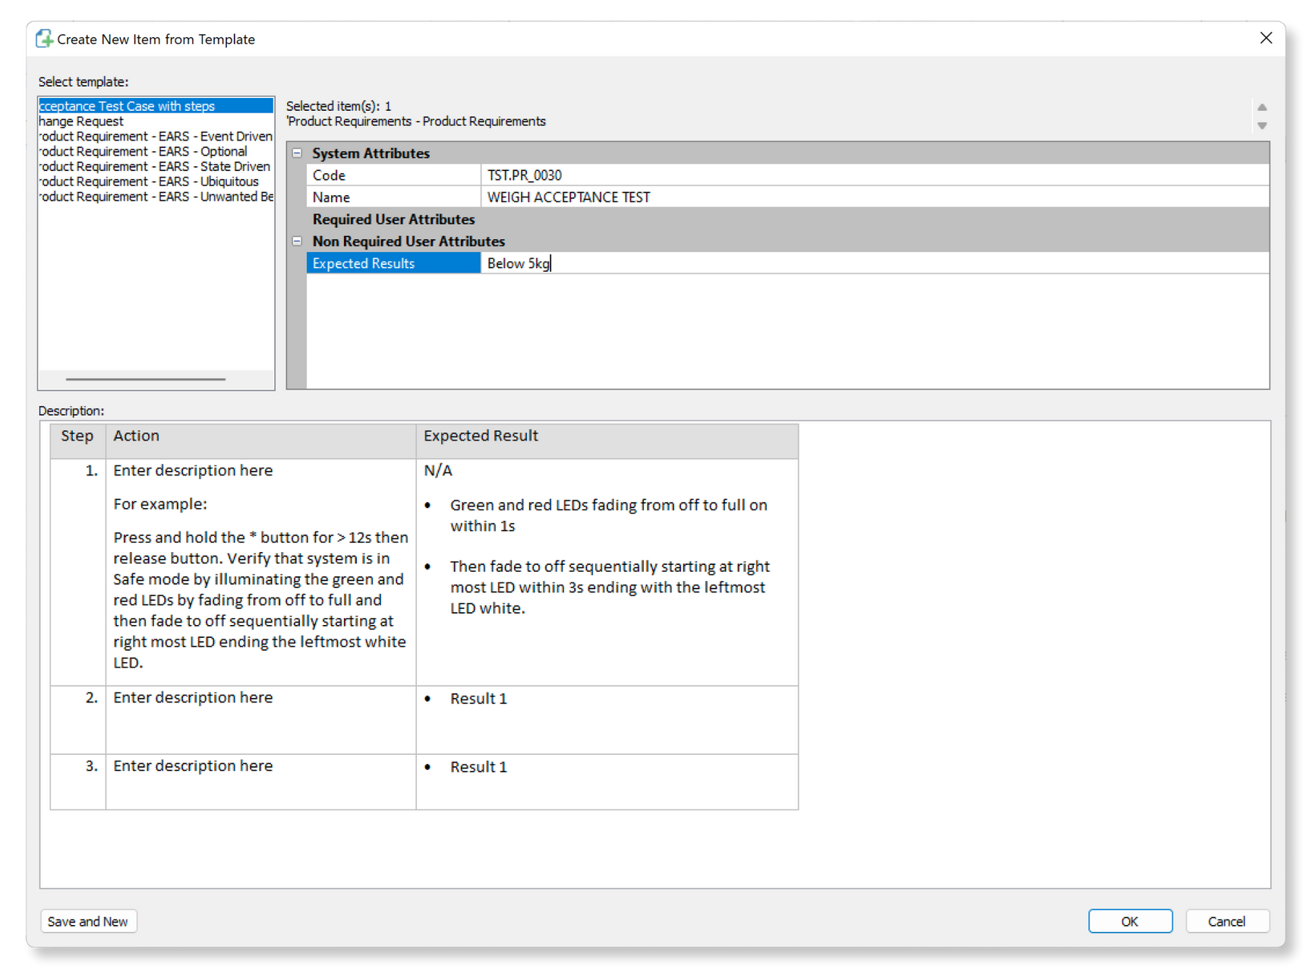Collapse the Non Required User Attributes section
Image resolution: width=1312 pixels, height=969 pixels.
pos(297,241)
